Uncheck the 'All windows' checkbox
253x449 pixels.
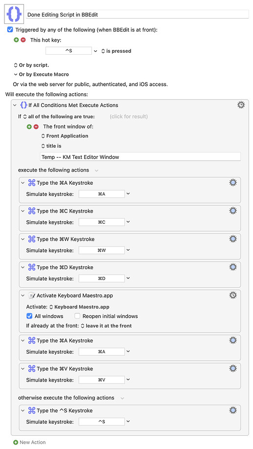point(29,316)
